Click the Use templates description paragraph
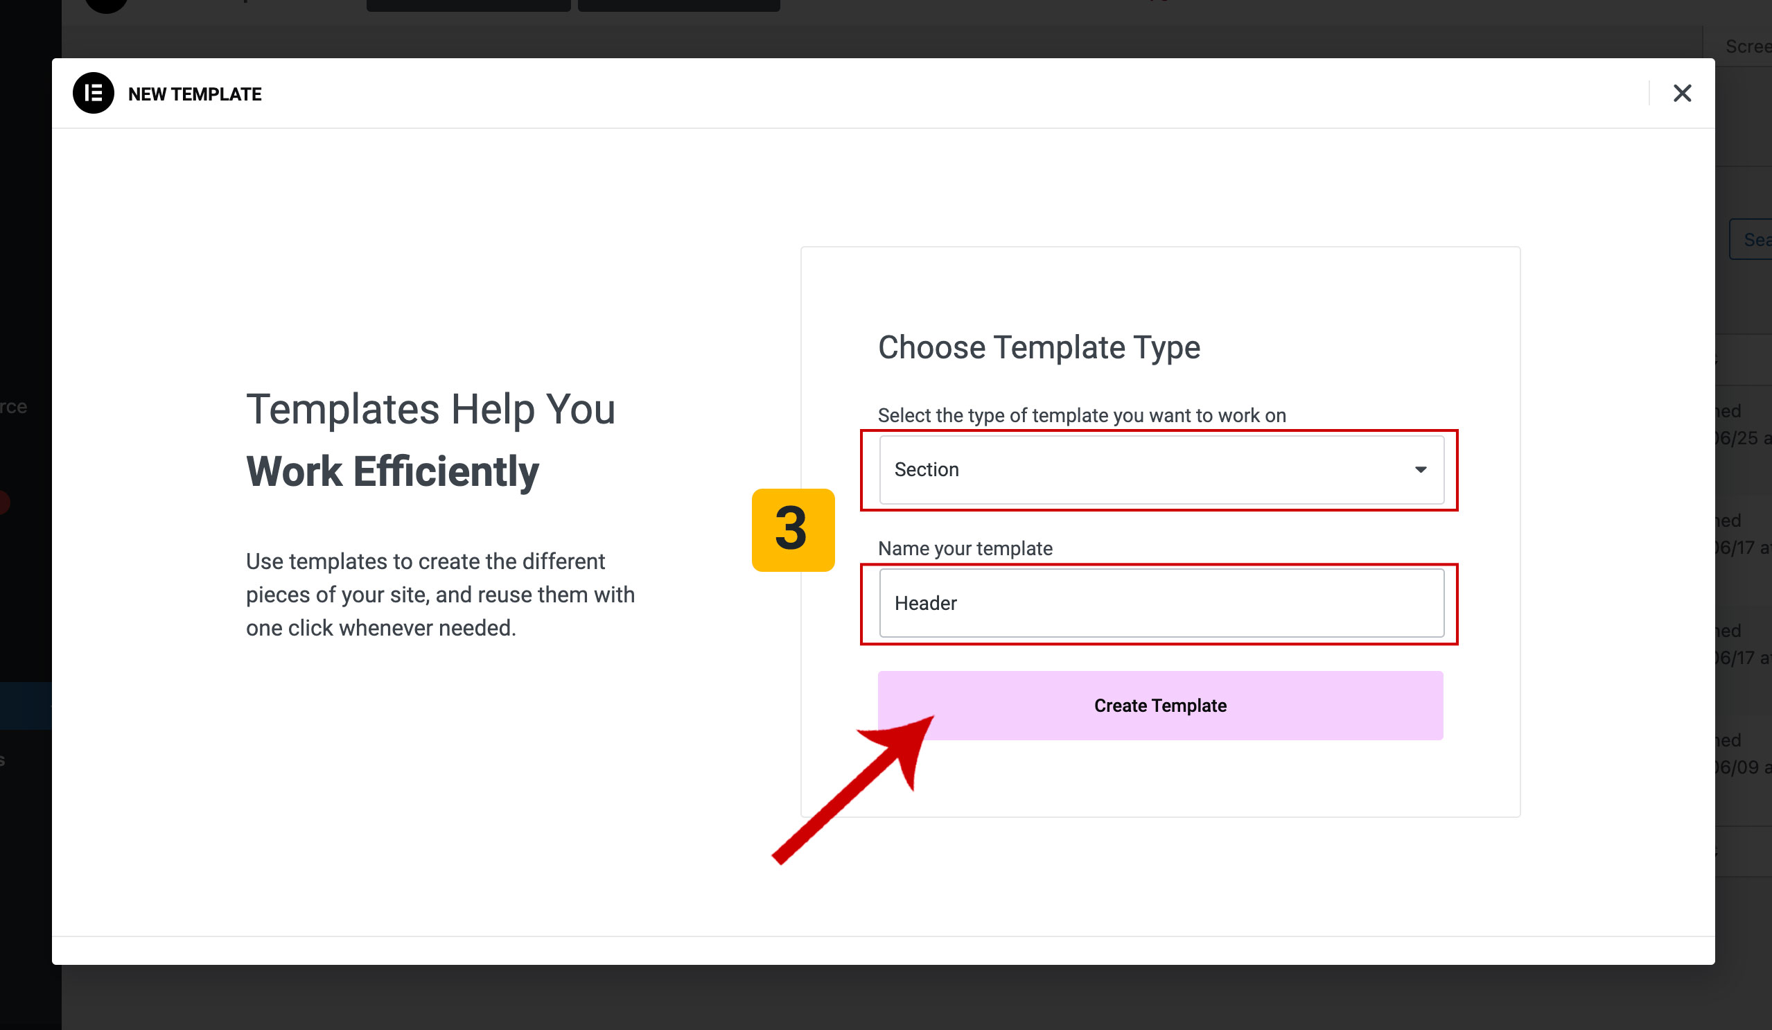This screenshot has height=1030, width=1772. point(440,595)
